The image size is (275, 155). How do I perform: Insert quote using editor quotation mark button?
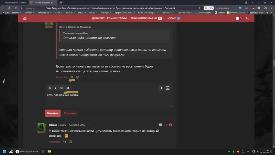68,88
